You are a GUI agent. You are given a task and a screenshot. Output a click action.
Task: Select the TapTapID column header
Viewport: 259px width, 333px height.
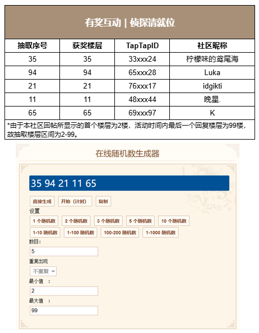point(142,45)
